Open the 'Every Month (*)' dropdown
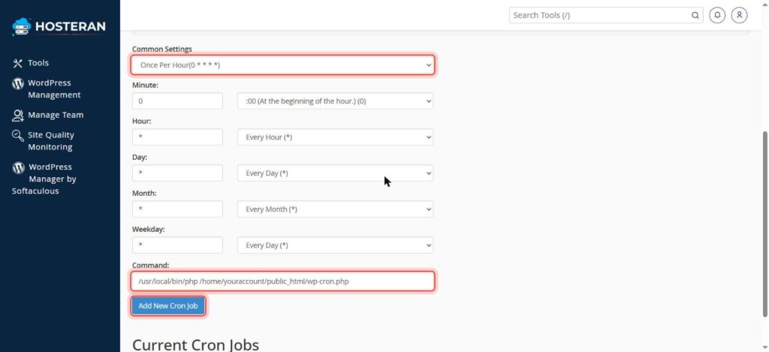This screenshot has width=769, height=352. (x=335, y=209)
